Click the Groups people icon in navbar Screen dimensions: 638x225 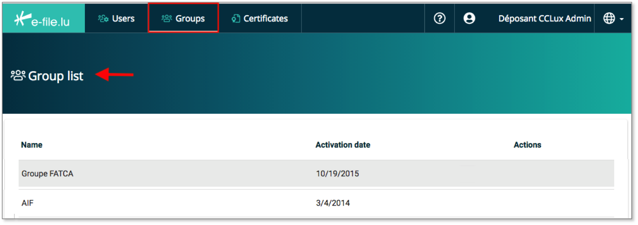166,19
